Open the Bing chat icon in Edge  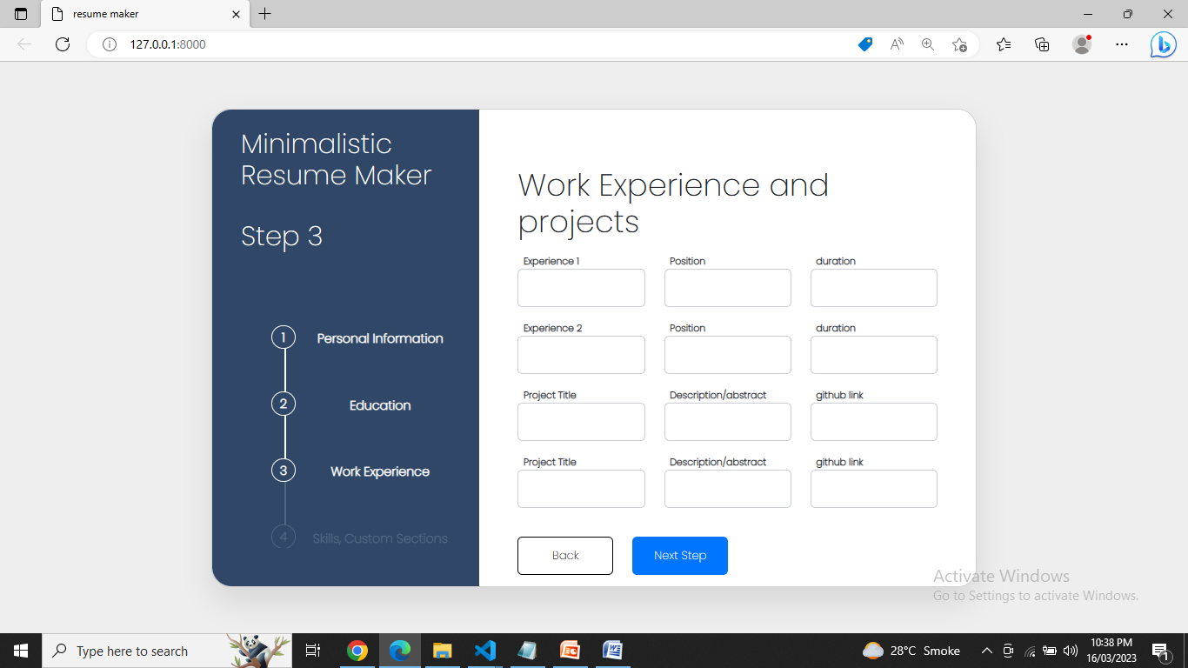(1163, 43)
